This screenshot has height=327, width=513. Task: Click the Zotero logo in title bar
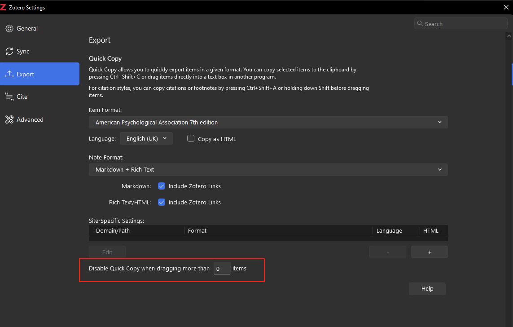pyautogui.click(x=3, y=7)
